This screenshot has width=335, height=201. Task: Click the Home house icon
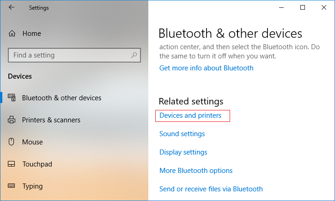(12, 34)
